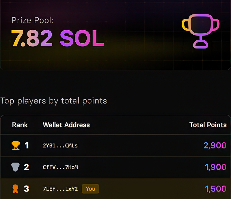
Task: Select the rank number 3 cell
Action: pyautogui.click(x=26, y=189)
